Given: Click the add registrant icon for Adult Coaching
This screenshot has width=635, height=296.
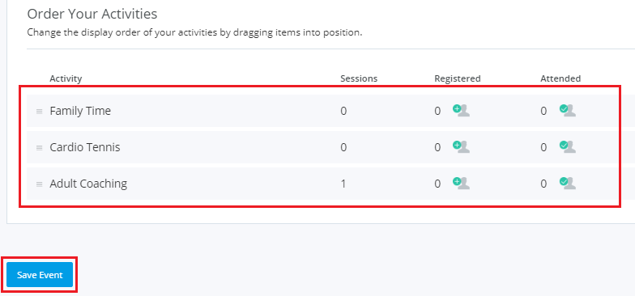Looking at the screenshot, I should point(462,183).
